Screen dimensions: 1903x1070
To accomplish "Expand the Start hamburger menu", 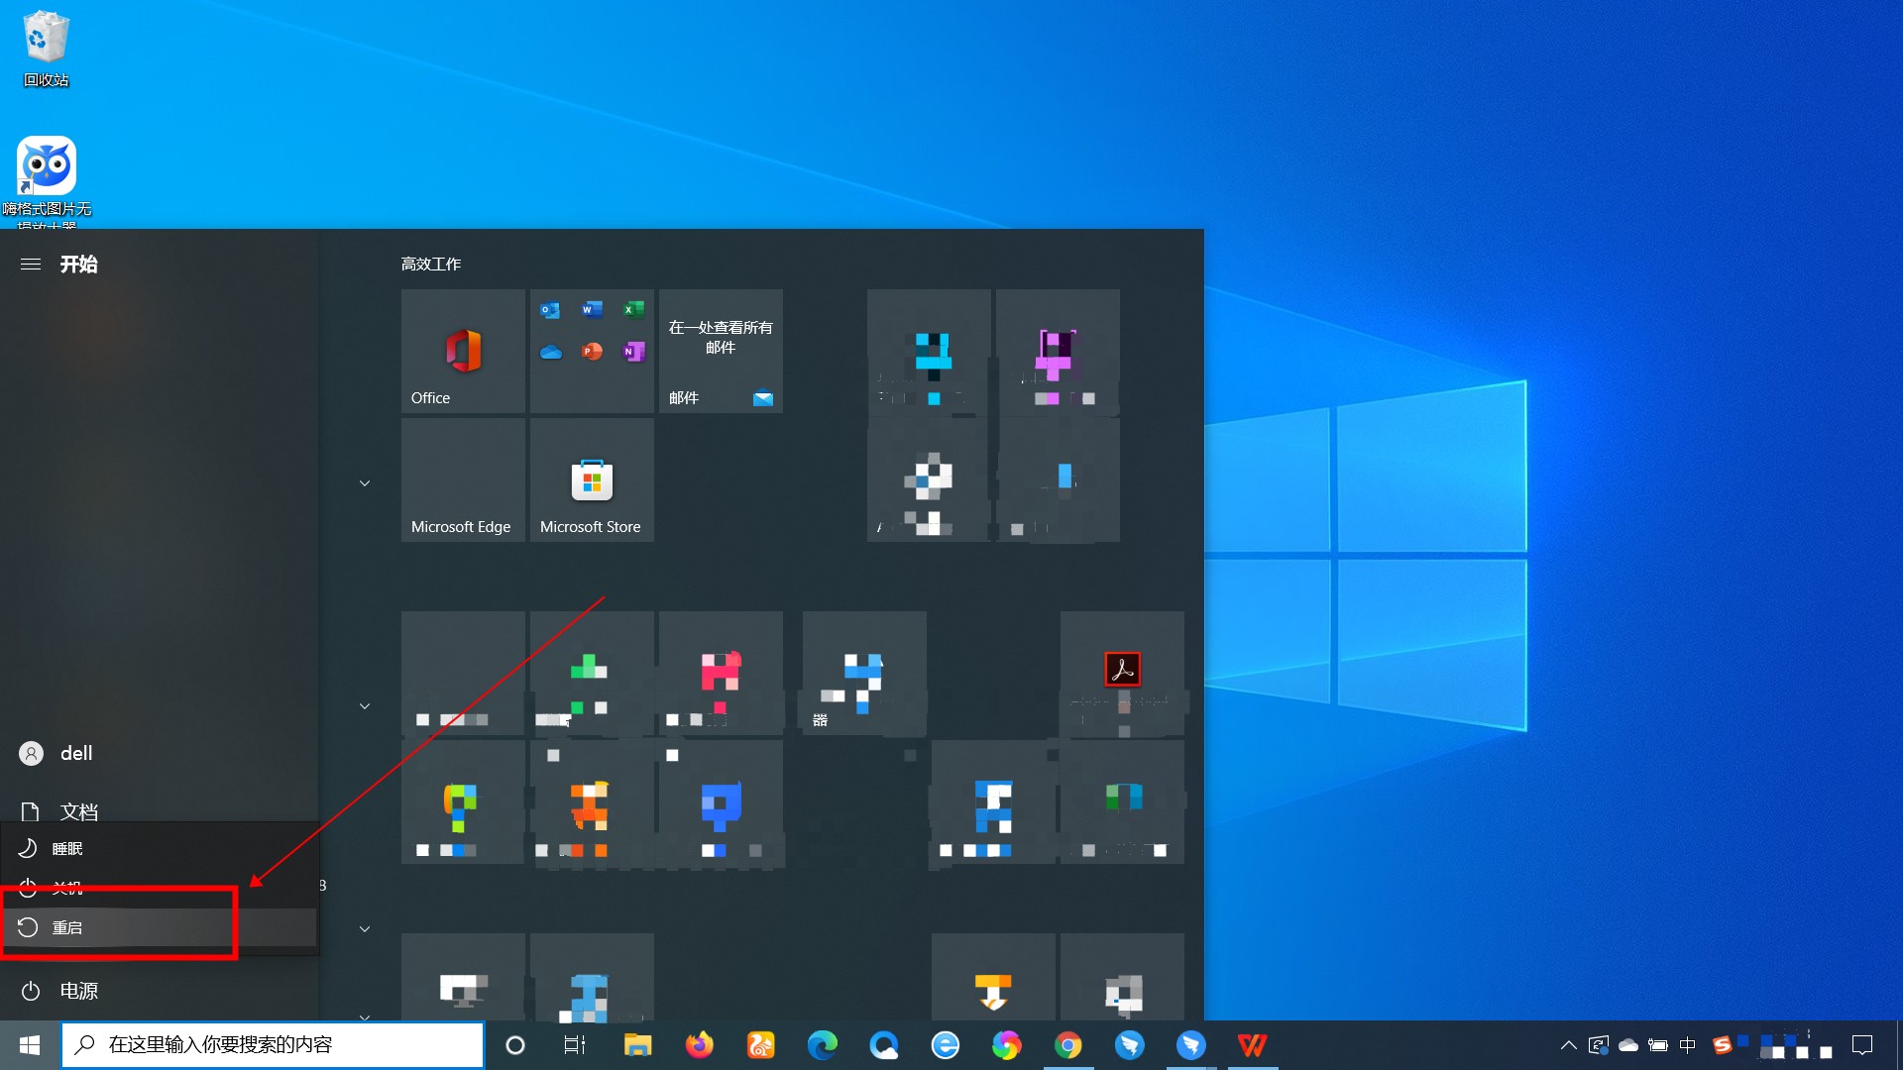I will click(31, 265).
